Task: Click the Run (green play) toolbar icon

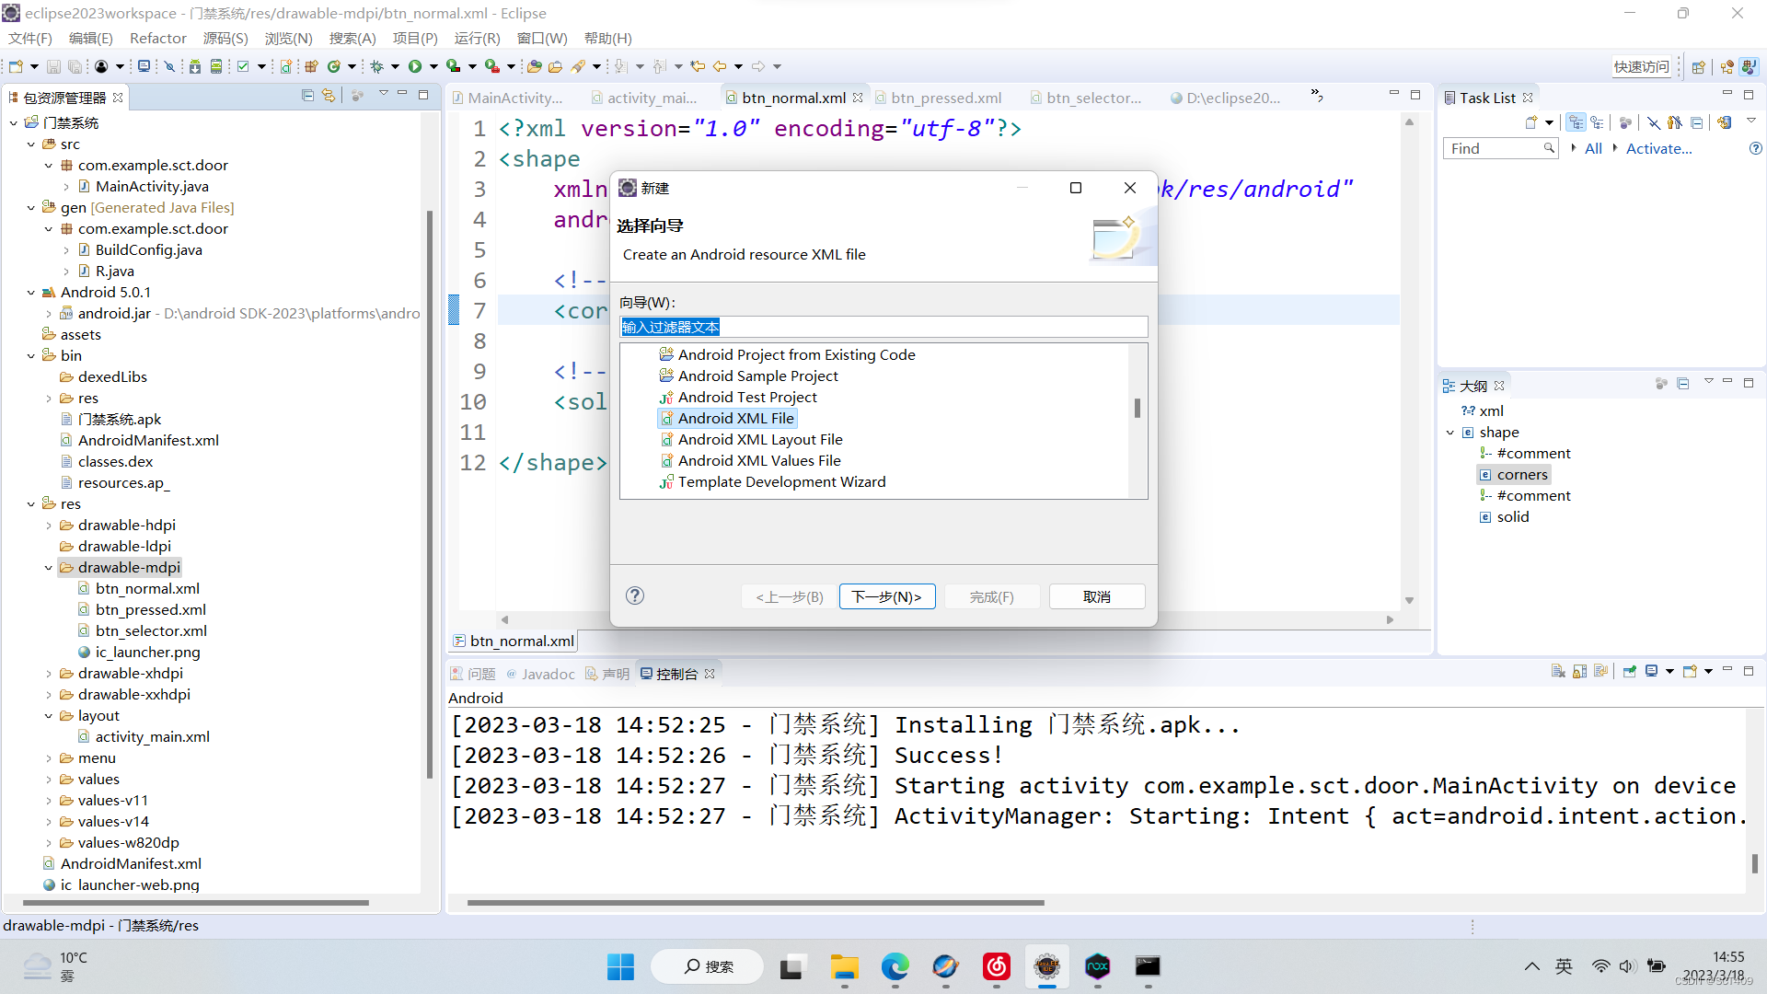Action: pos(415,66)
